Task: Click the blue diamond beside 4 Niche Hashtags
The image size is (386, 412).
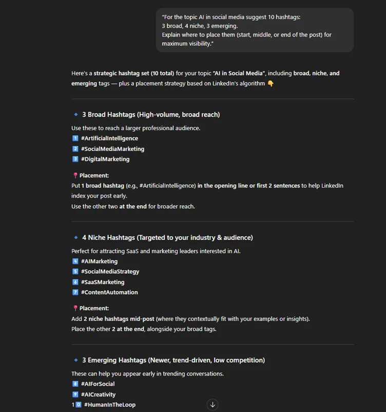Action: (75, 237)
